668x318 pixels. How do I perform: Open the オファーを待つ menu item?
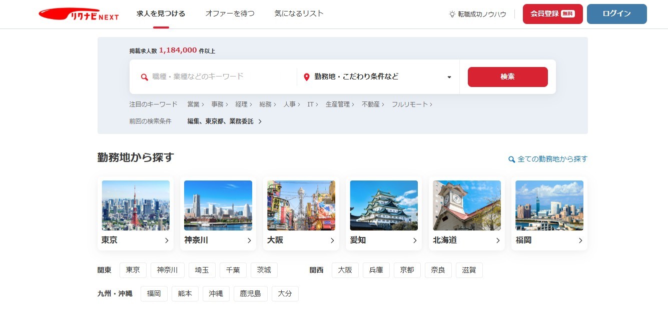tap(229, 14)
